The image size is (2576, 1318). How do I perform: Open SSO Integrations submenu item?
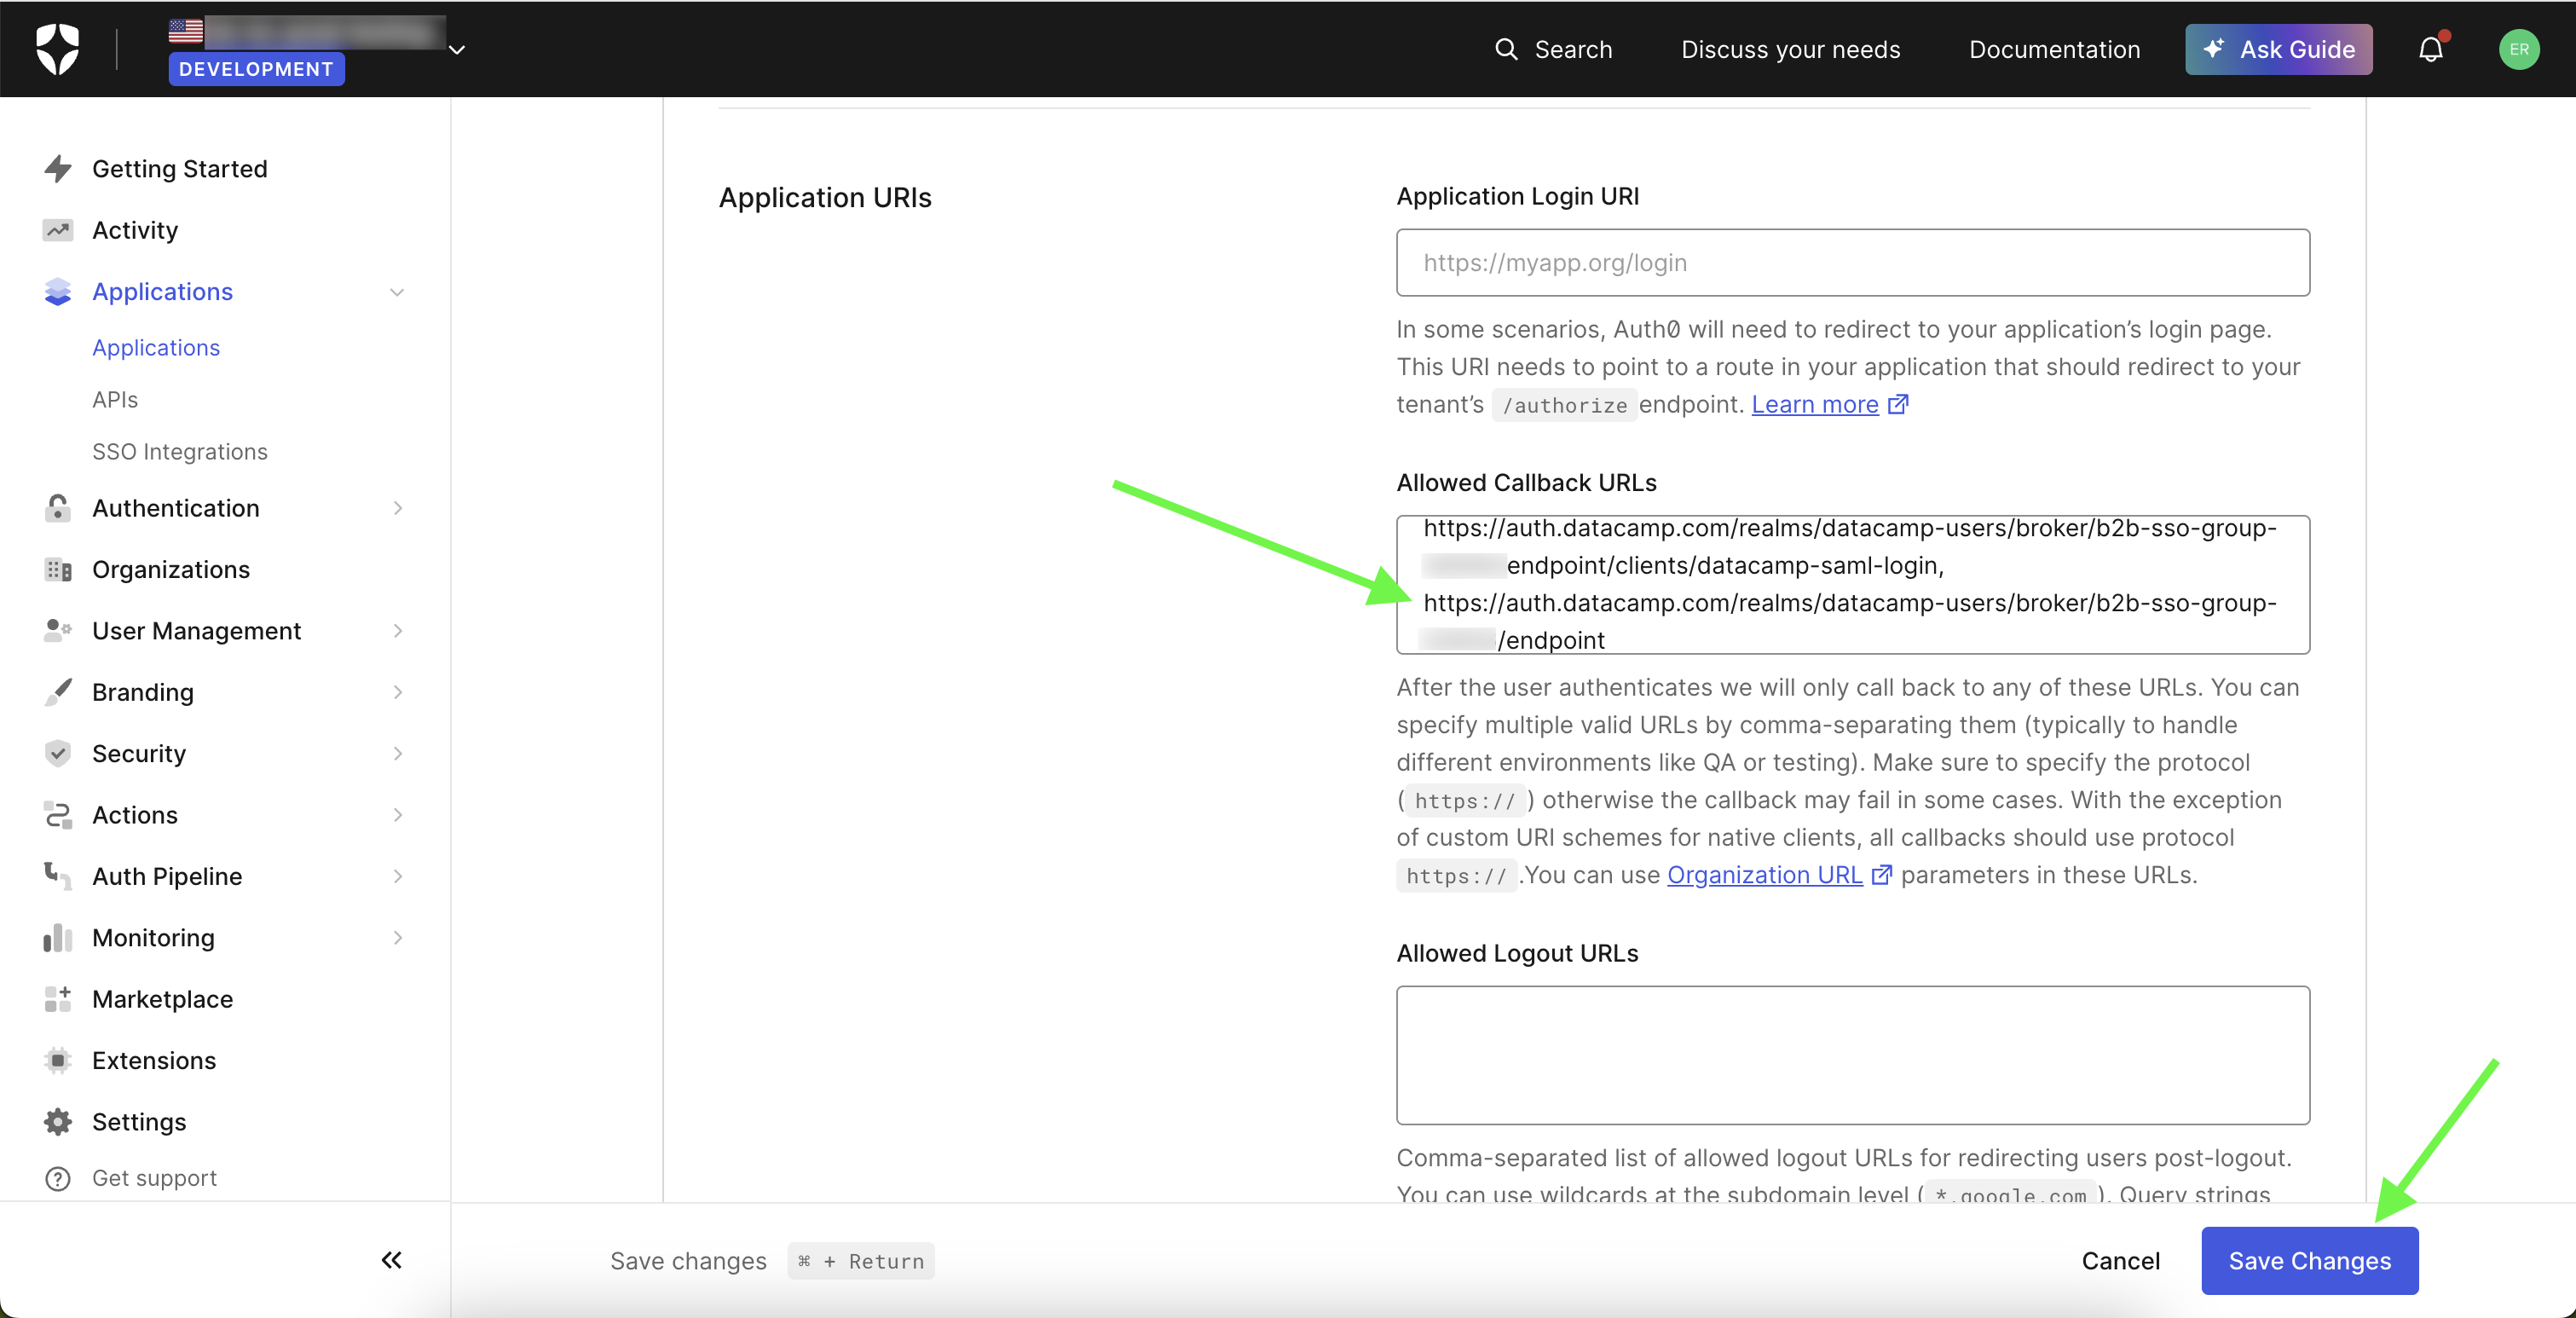(180, 452)
